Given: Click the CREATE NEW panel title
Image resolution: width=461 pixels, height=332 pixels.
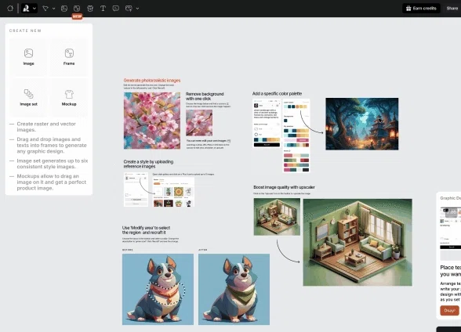Looking at the screenshot, I should point(25,31).
